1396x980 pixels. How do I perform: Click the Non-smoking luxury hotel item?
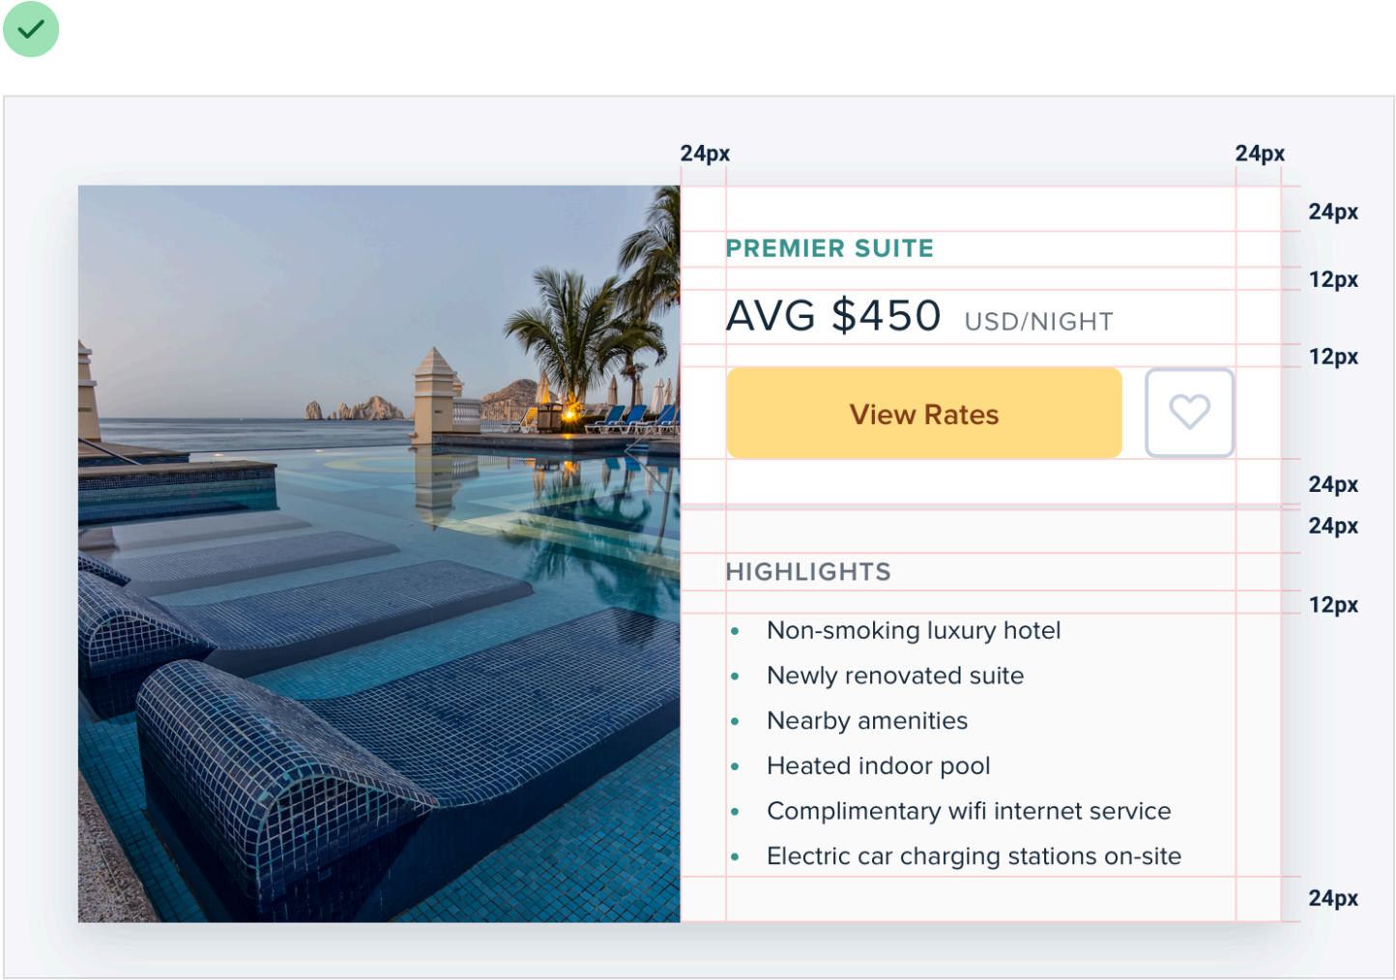pyautogui.click(x=914, y=631)
